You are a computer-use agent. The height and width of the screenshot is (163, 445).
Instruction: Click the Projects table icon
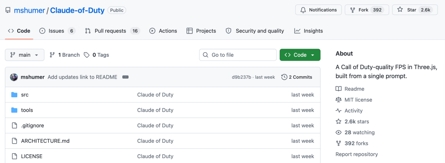pyautogui.click(x=190, y=31)
